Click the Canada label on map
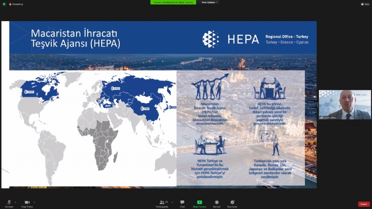Screen dimensions: 372x209 [x=29, y=92]
